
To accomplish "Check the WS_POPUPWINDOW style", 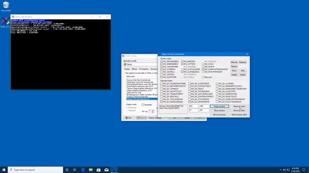I will click(x=212, y=72).
